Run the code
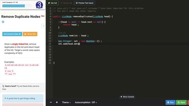This screenshot has width=189, height=106. point(170,102)
